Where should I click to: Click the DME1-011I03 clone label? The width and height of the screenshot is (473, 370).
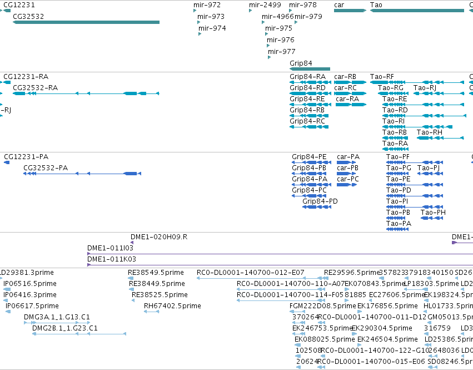(x=110, y=248)
